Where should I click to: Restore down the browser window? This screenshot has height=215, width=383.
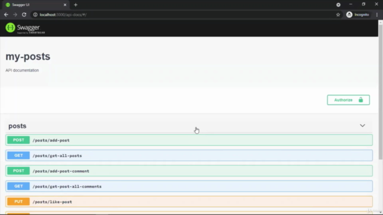click(363, 4)
